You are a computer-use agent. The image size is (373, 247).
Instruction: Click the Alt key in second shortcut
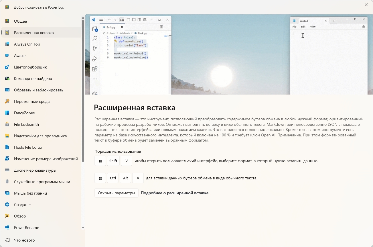(125, 178)
